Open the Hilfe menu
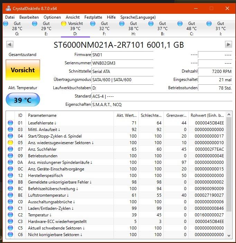Viewport: 236px width, 243px height. pos(111,17)
